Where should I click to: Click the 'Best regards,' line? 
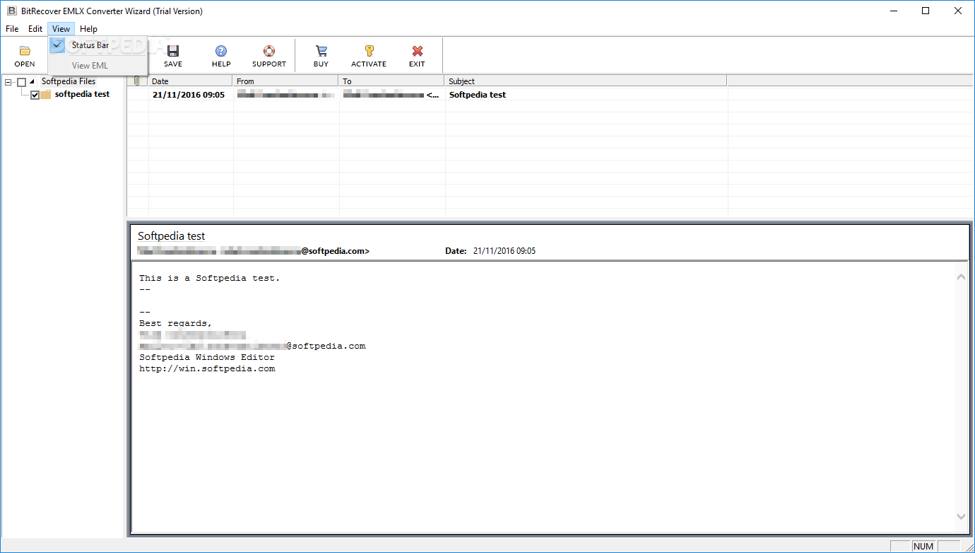click(176, 323)
